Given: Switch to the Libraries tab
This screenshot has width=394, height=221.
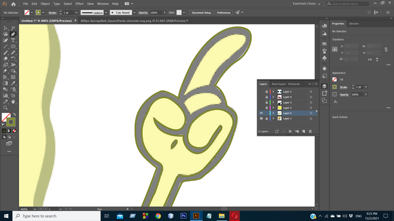Looking at the screenshot, I should click(354, 23).
